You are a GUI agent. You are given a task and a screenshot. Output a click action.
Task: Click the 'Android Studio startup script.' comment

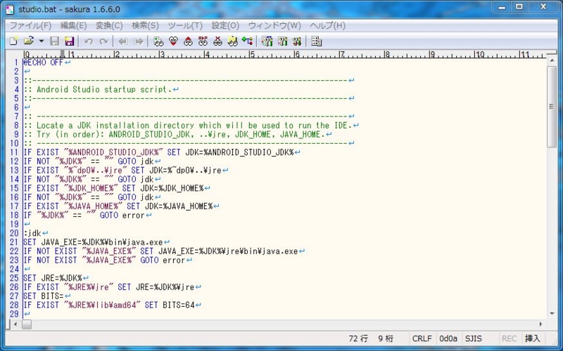(x=104, y=89)
